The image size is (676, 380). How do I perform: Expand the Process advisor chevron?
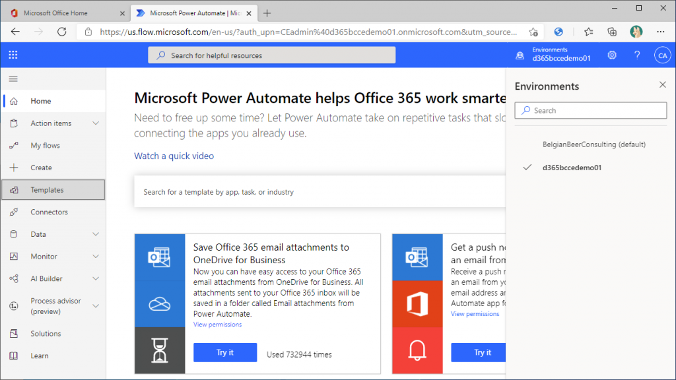click(96, 306)
